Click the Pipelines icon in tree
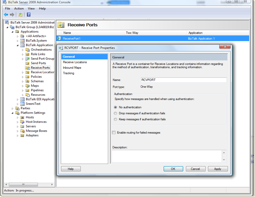Image resolution: width=255 pixels, height=197 pixels. [x=28, y=90]
